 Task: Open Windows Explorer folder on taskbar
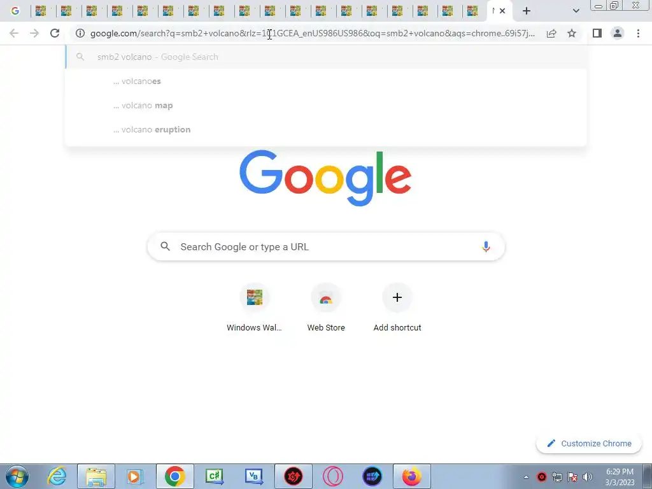coord(96,476)
